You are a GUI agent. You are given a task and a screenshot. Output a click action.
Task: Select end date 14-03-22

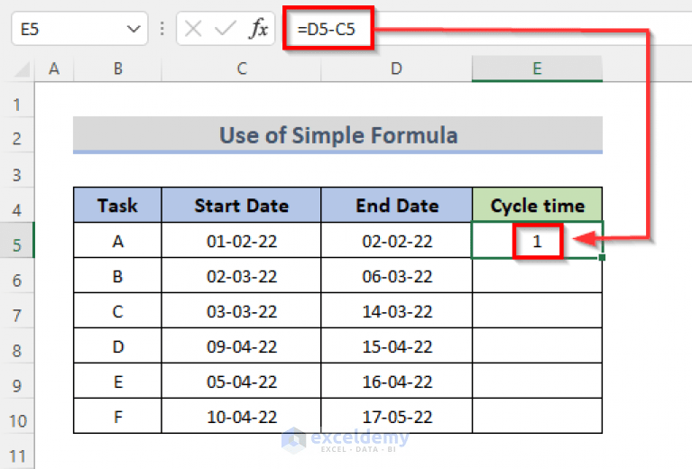tap(397, 311)
